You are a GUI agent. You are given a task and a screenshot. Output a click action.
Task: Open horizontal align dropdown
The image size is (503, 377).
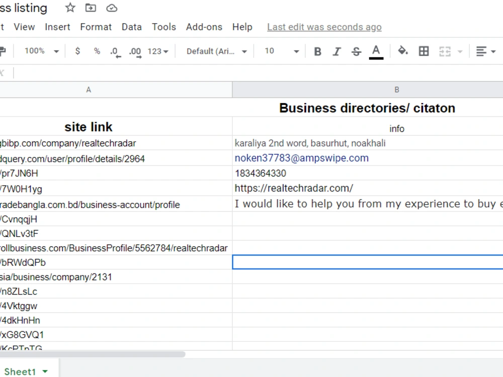click(x=485, y=51)
